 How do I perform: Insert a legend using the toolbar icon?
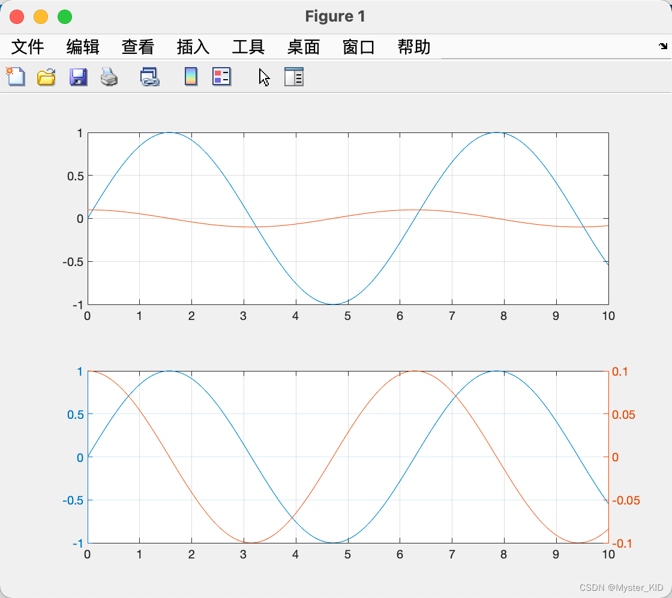click(221, 77)
